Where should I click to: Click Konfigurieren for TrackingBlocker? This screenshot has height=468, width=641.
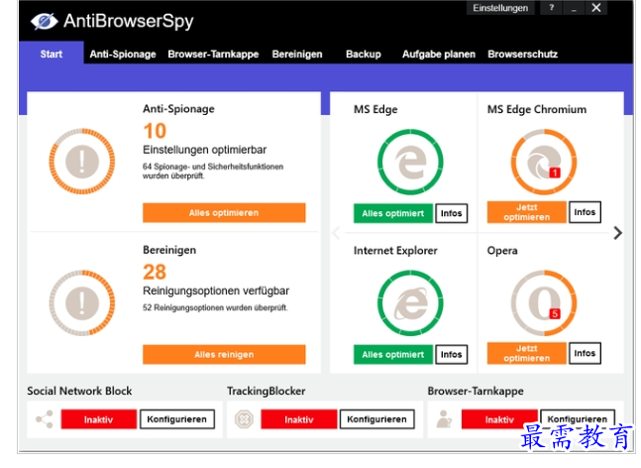tap(376, 419)
